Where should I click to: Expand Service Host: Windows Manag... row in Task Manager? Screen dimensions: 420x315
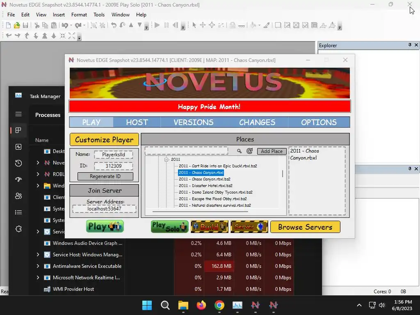(38, 254)
